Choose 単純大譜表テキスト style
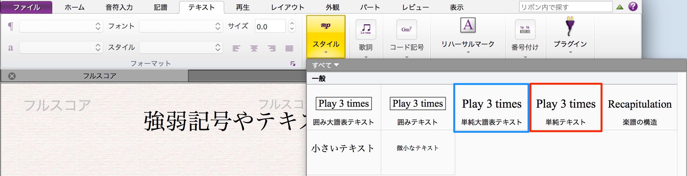The height and width of the screenshot is (176, 687). [x=492, y=108]
